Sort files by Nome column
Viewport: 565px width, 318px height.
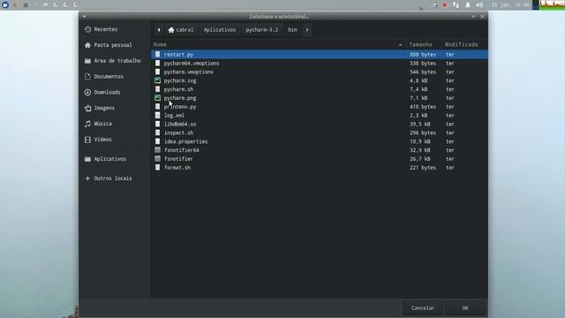pos(278,45)
